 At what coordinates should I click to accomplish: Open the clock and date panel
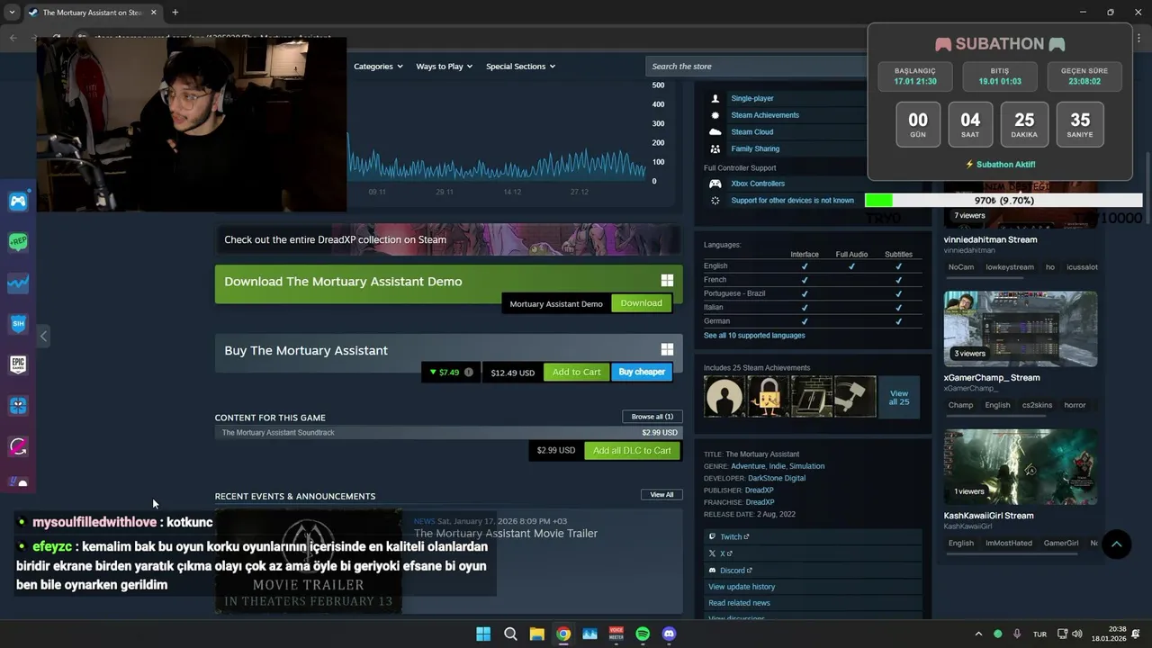(1110, 634)
